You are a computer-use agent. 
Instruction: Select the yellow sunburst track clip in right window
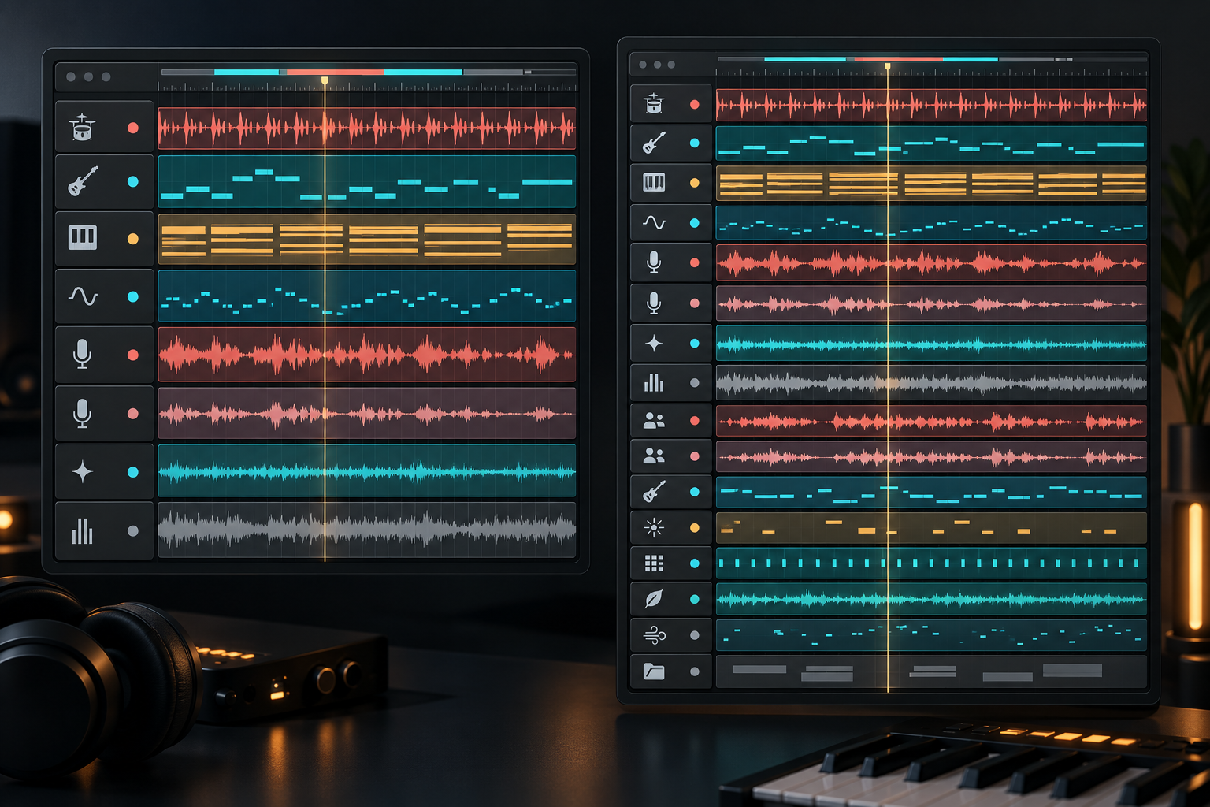coord(931,528)
